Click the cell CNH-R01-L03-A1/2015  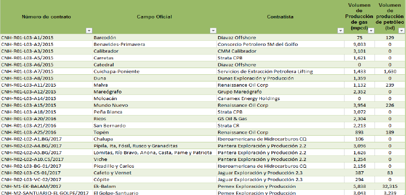click(x=46, y=38)
